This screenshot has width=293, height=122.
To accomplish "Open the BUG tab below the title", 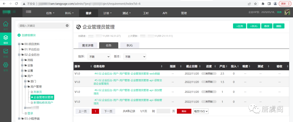I will (x=130, y=45).
